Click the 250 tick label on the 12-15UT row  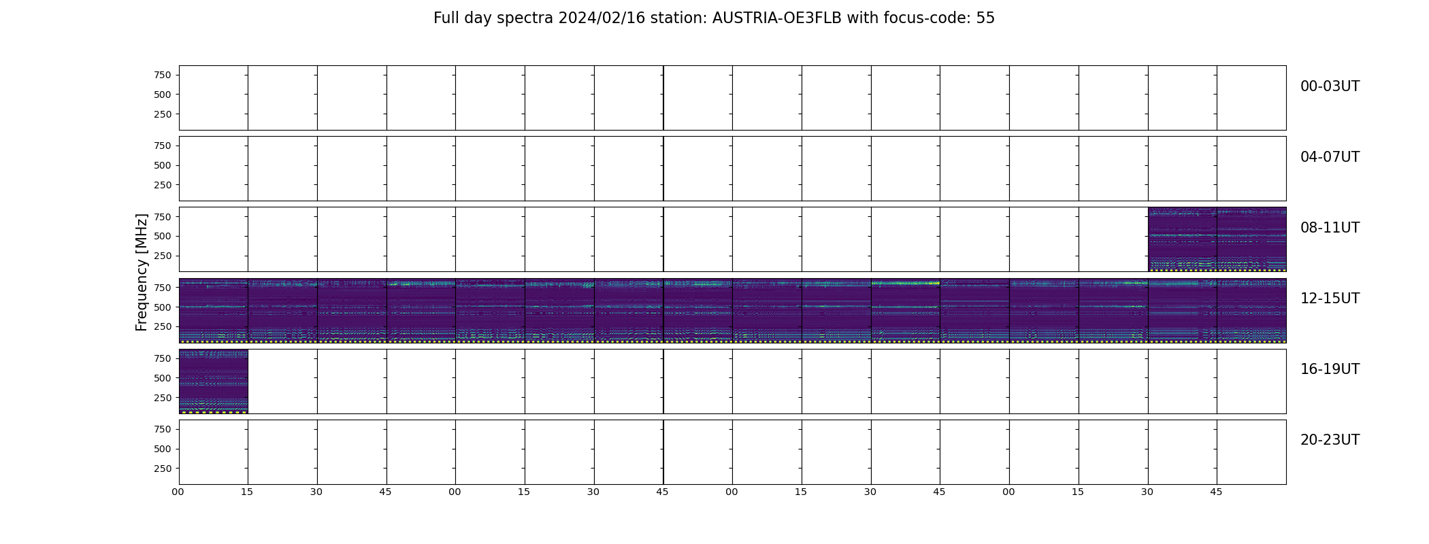pos(163,327)
